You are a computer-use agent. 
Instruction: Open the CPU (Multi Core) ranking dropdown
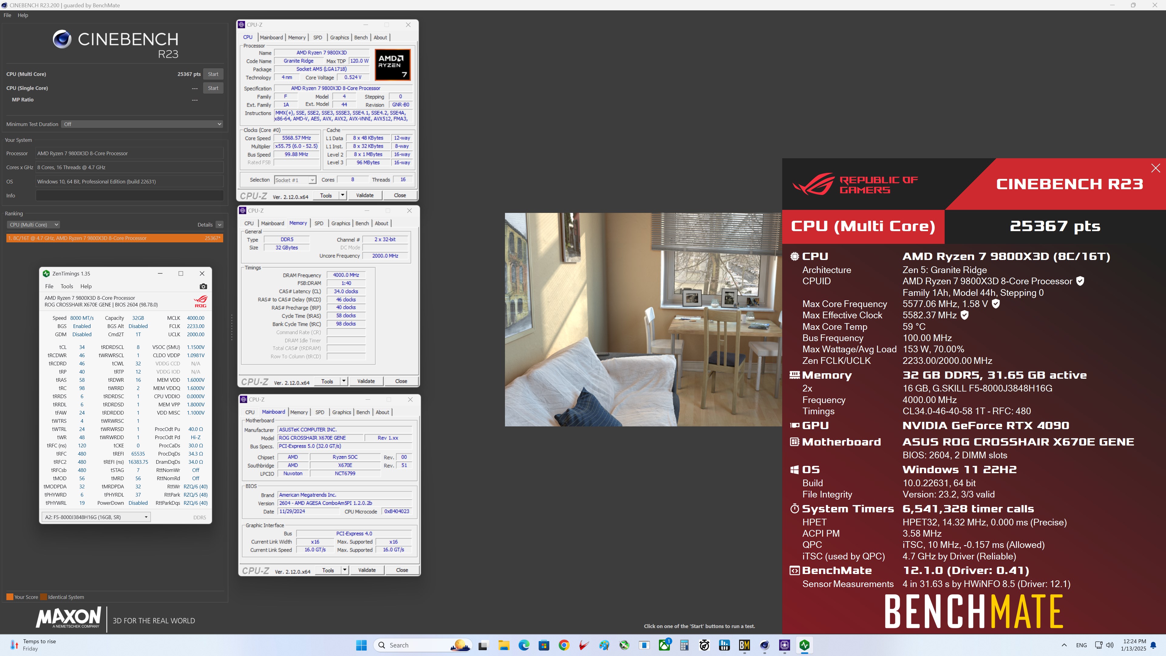point(33,224)
